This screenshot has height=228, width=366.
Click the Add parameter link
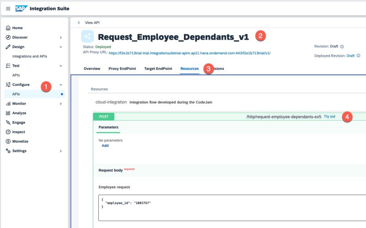pyautogui.click(x=105, y=146)
